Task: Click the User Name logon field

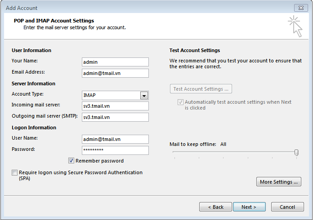Action: tap(115, 139)
